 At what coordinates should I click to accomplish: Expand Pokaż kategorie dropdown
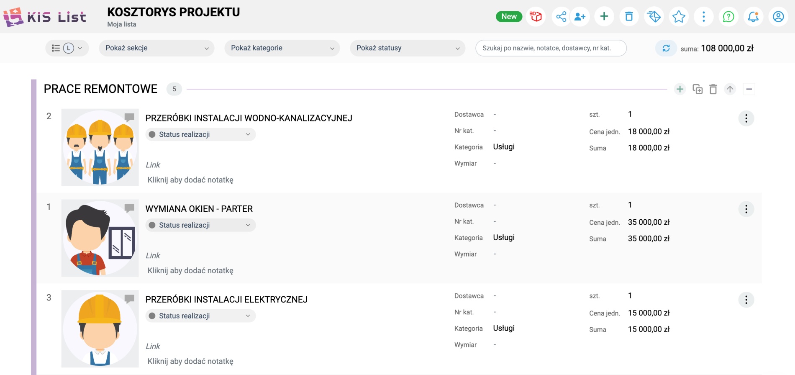(x=282, y=48)
